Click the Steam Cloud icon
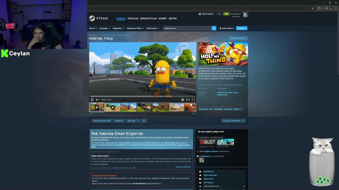Viewport: 339px width, 190px height. [200, 179]
